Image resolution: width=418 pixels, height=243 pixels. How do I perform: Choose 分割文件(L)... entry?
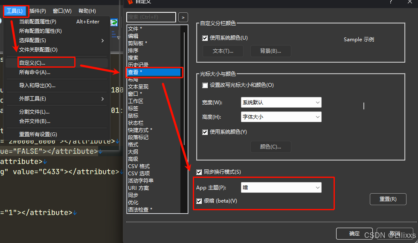click(x=56, y=112)
